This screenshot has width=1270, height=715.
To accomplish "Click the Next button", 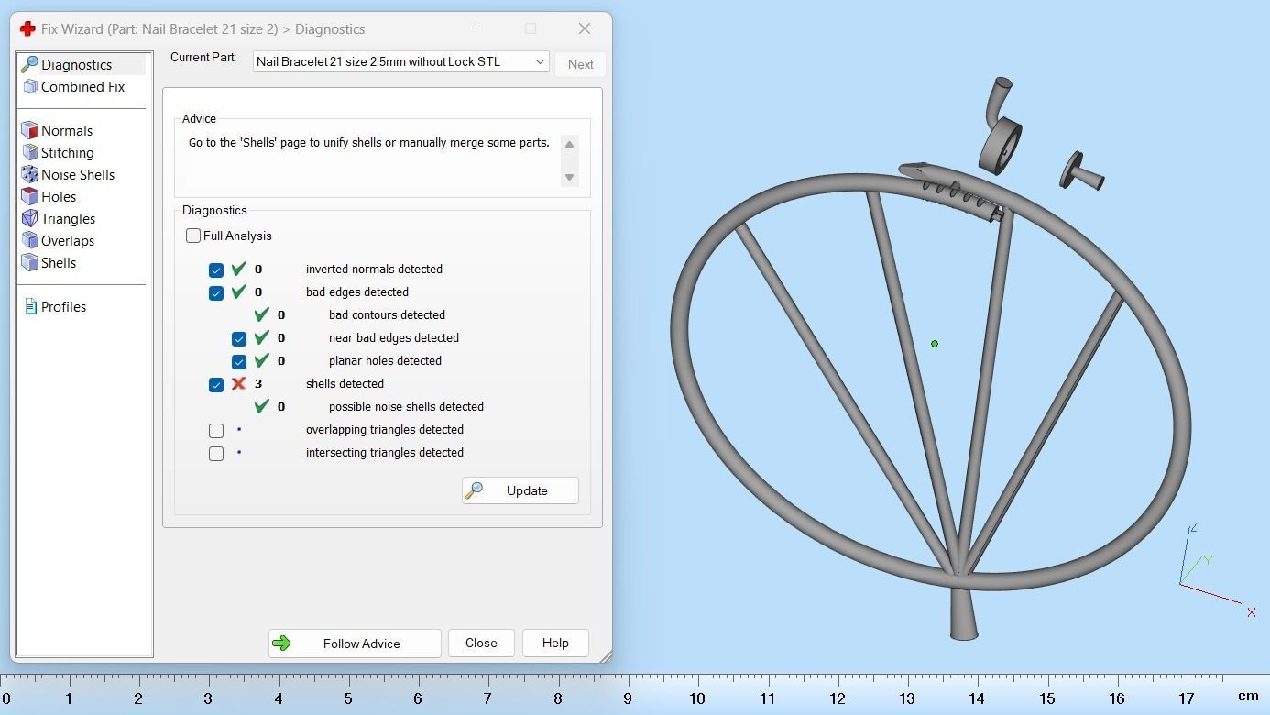I will [580, 64].
